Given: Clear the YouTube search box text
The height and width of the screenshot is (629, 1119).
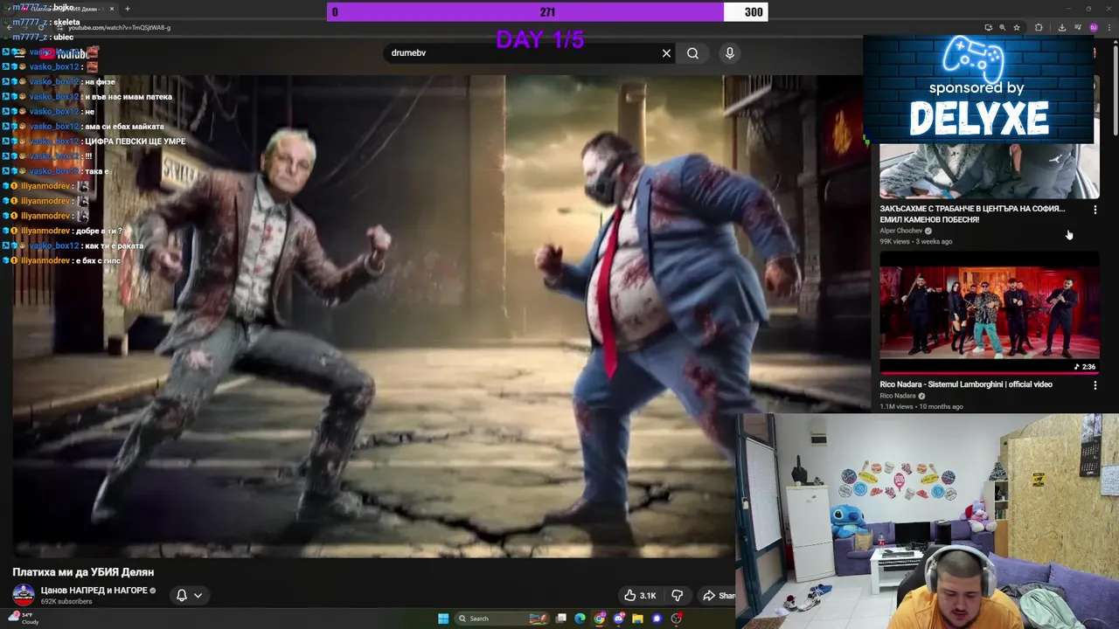Looking at the screenshot, I should coord(666,53).
